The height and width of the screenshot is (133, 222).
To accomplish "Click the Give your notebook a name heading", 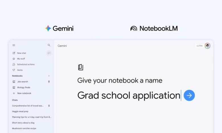I will [120, 80].
